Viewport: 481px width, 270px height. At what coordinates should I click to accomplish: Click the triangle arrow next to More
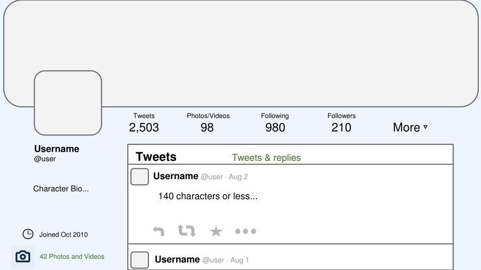(x=426, y=127)
